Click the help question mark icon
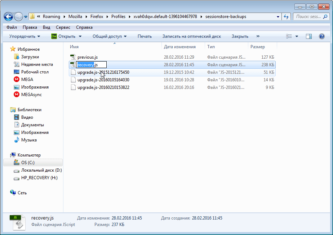 pos(321,36)
